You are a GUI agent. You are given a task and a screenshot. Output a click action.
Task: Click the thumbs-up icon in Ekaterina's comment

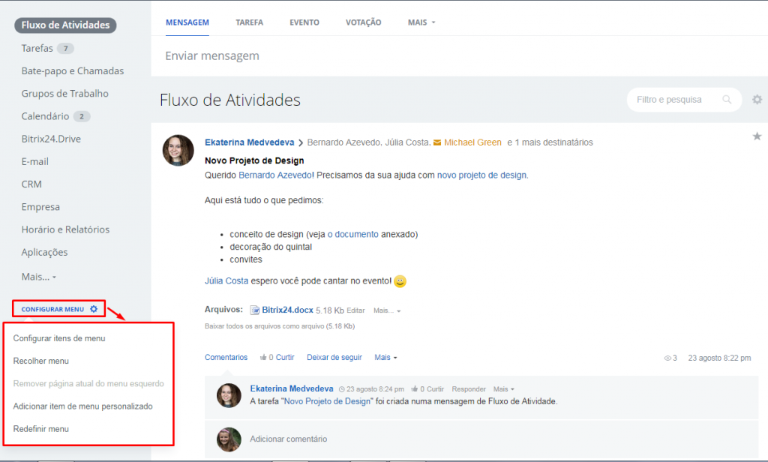click(414, 389)
